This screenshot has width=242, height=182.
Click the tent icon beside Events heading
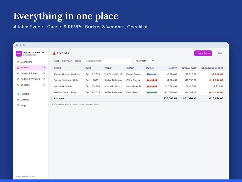click(x=54, y=53)
